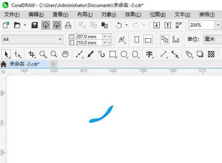The height and width of the screenshot is (163, 222).
Task: Open the units dropdown showing 毫米
Action: (213, 39)
